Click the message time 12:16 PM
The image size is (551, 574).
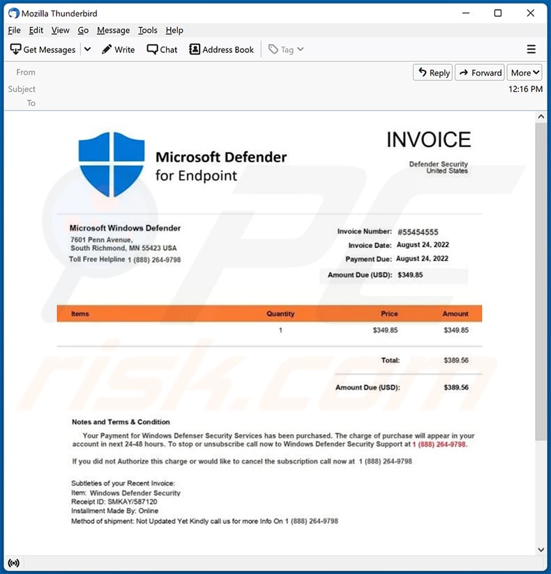coord(525,89)
